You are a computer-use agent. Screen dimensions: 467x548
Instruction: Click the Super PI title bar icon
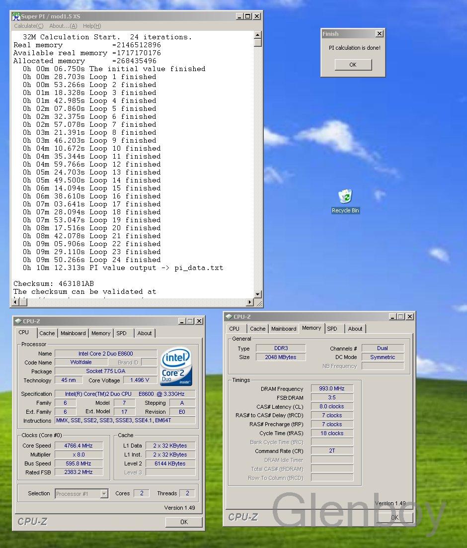coord(16,16)
